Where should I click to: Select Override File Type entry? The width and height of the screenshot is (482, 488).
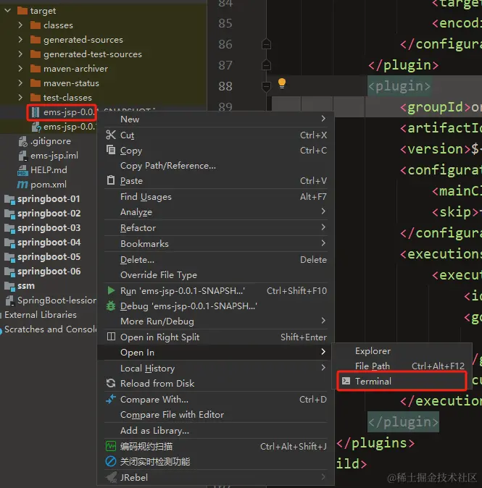point(215,274)
